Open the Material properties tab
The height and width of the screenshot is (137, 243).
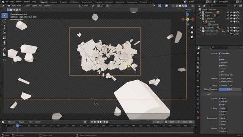(198, 112)
